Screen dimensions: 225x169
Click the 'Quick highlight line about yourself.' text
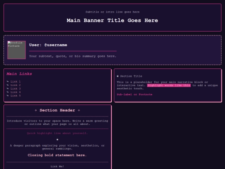(57, 133)
